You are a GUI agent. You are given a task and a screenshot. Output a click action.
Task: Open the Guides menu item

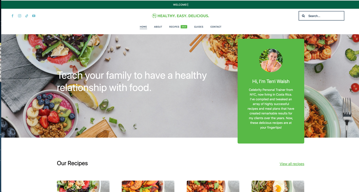point(199,27)
